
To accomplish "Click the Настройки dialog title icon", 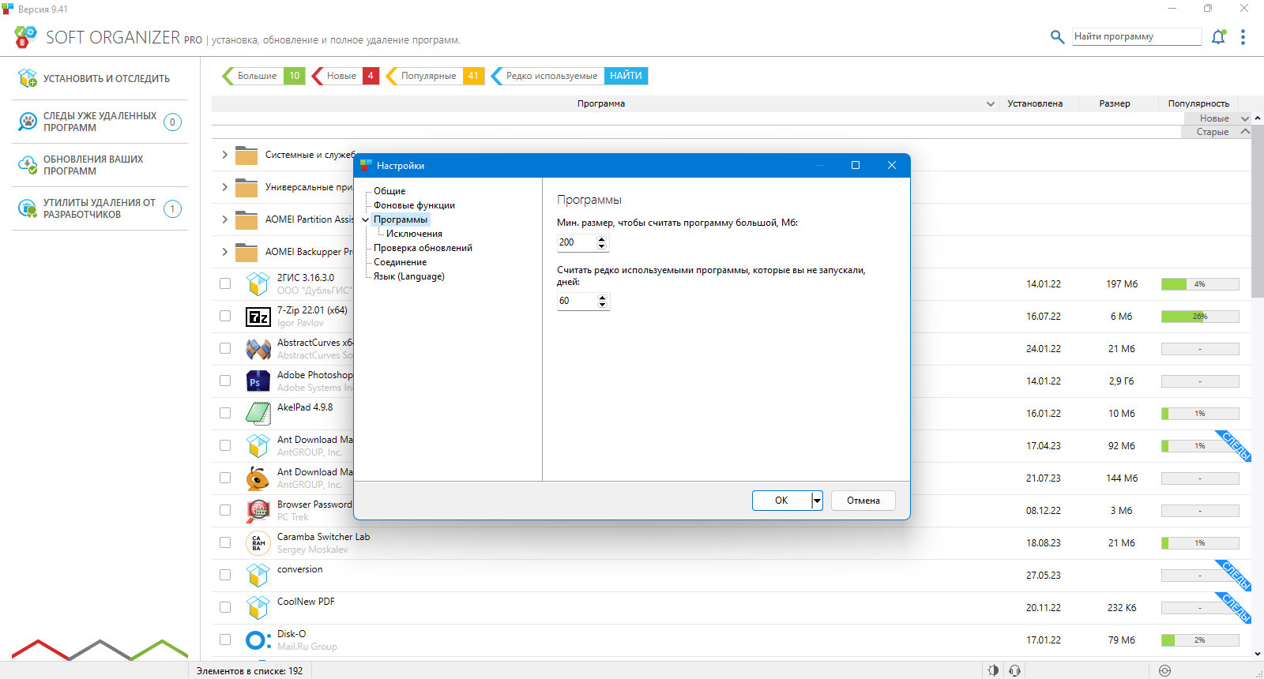I will pos(366,165).
